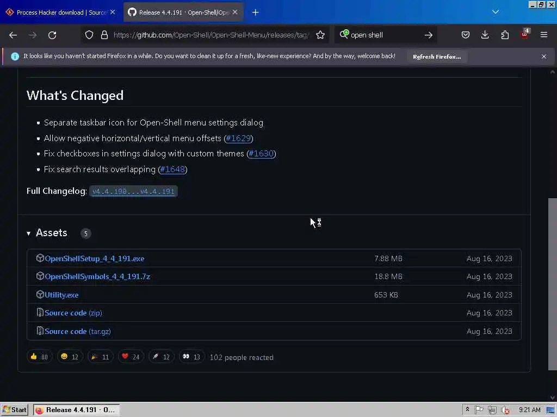
Task: Download Source code (tar.gz)
Action: tap(77, 331)
